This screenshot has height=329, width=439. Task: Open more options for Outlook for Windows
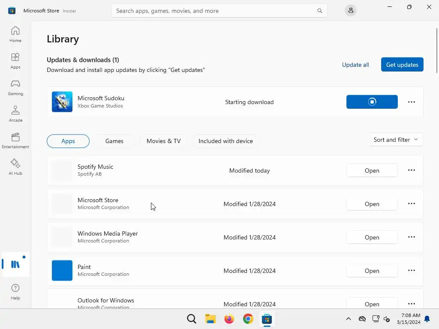[411, 304]
